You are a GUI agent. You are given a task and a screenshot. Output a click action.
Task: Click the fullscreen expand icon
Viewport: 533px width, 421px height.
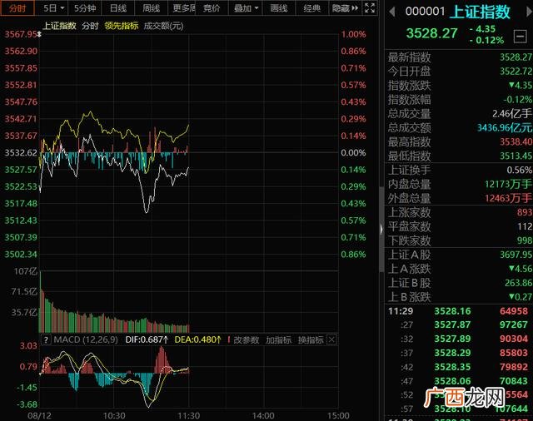tap(370, 7)
